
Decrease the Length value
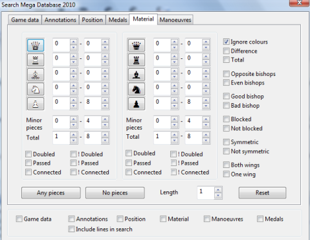click(218, 195)
